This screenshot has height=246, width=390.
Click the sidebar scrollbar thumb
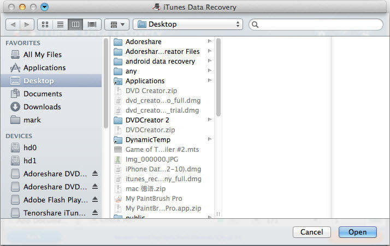click(106, 83)
